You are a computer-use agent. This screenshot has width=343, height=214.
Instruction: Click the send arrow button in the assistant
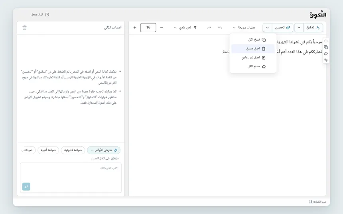pos(26,187)
